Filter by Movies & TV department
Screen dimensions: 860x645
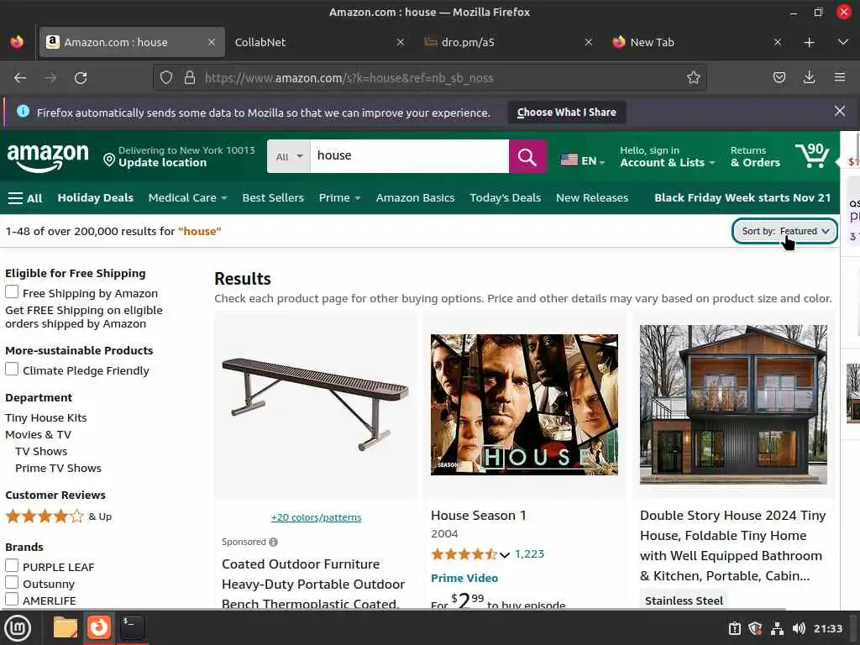(38, 435)
